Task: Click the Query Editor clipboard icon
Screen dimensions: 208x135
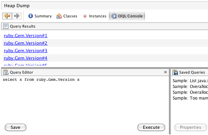Action: point(6,72)
